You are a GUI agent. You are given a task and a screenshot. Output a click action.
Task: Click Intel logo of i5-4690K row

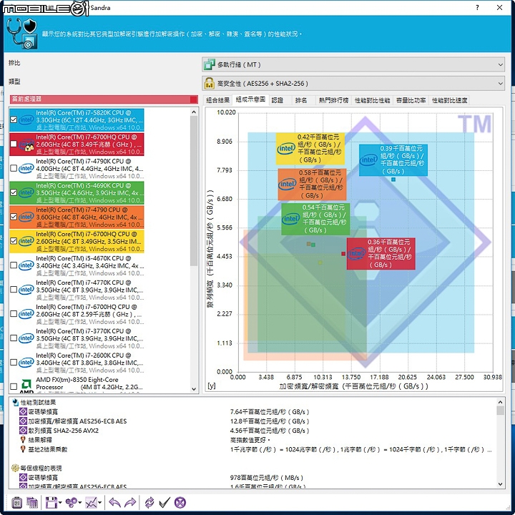[26, 193]
